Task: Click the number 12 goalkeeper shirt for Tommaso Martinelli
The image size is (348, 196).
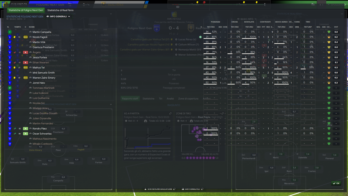Action: tap(10, 88)
